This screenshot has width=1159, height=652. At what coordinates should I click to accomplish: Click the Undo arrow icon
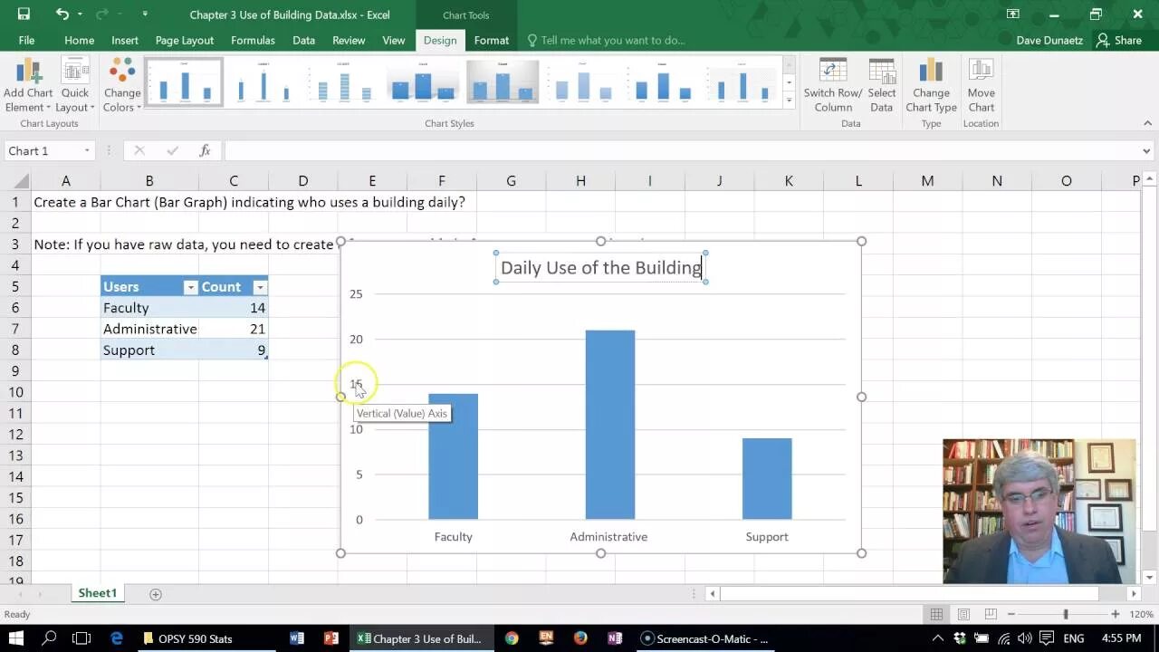pos(62,14)
